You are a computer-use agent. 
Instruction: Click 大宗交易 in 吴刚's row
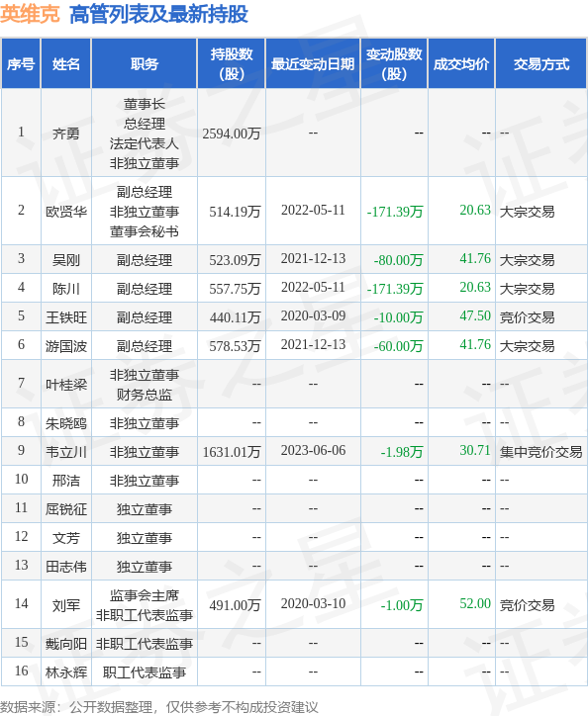pos(528,260)
